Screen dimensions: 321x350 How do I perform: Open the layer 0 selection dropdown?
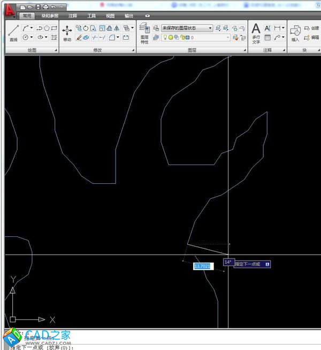pyautogui.click(x=196, y=38)
